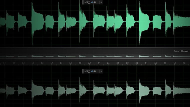Click the gain knob in the bottom HUD
190x107 pixels.
pyautogui.click(x=89, y=71)
